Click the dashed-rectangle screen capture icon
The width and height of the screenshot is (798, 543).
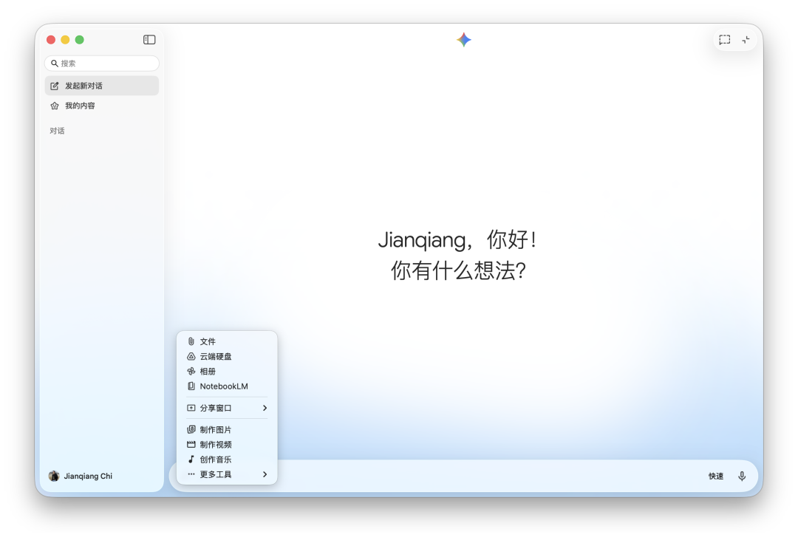tap(725, 40)
